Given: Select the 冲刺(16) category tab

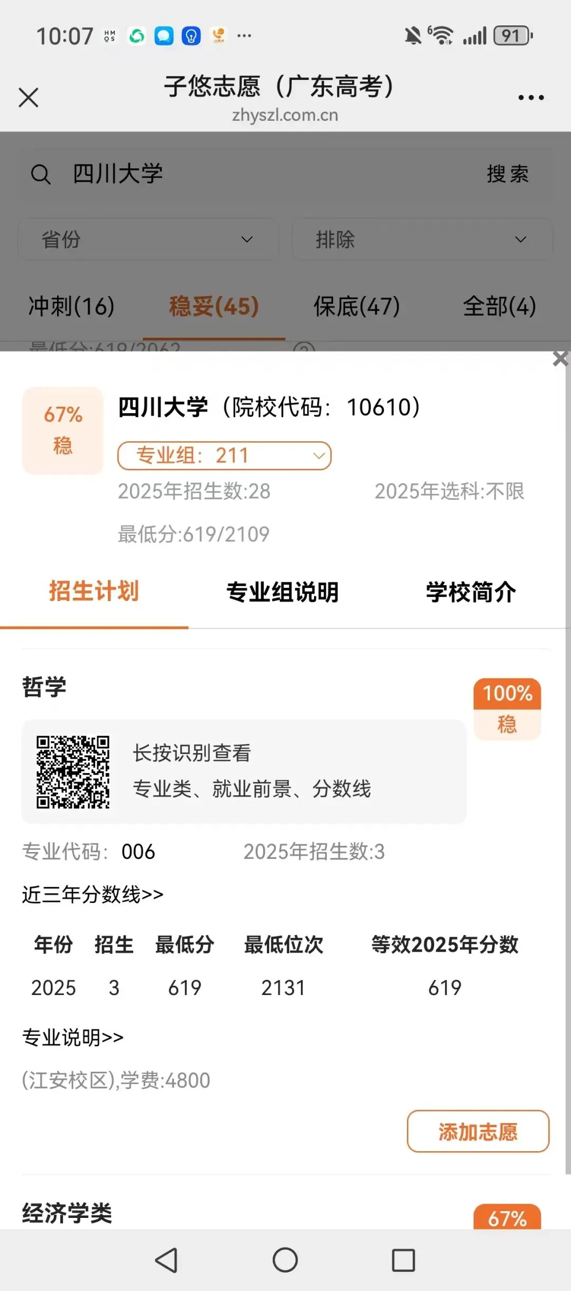Looking at the screenshot, I should (x=71, y=306).
